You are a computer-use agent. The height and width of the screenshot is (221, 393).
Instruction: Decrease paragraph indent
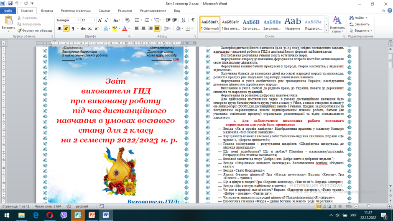168,20
